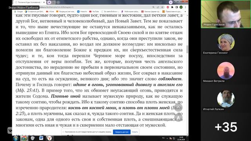Click Скрыть on the screen sharing bar
This screenshot has width=251, height=141.
coord(135,132)
